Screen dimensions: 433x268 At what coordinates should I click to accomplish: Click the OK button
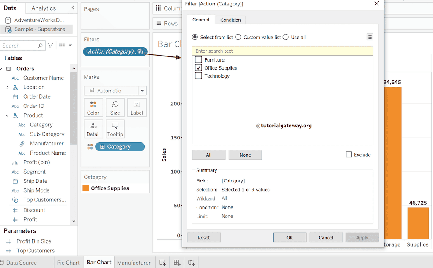[x=290, y=238]
